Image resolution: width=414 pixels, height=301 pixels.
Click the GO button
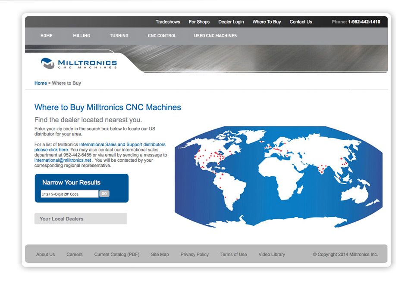[x=104, y=193]
